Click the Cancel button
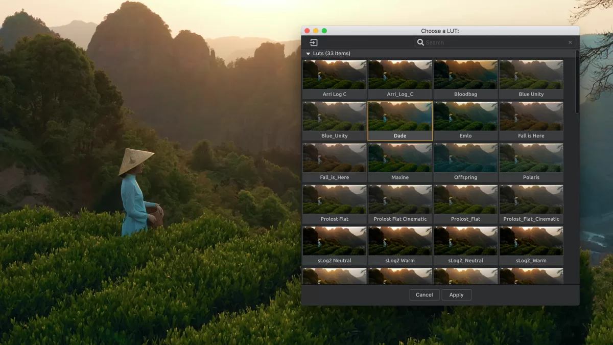613x345 pixels. 424,295
